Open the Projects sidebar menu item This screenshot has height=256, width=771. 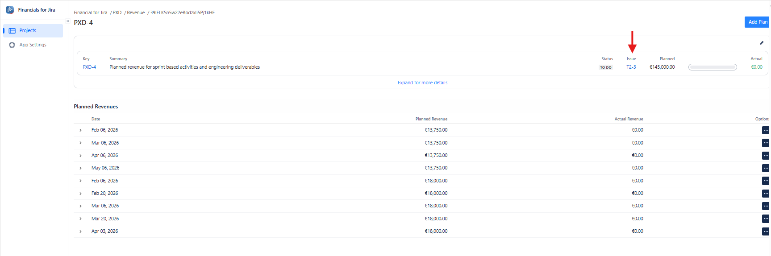click(x=33, y=31)
